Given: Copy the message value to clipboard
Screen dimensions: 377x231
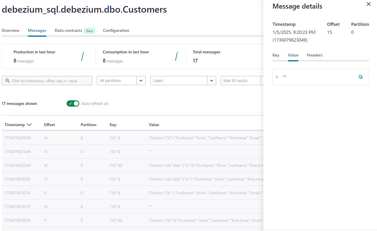Looking at the screenshot, I should click(x=361, y=77).
